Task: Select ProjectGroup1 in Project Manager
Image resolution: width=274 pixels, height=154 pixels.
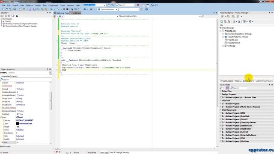Action: (228, 28)
